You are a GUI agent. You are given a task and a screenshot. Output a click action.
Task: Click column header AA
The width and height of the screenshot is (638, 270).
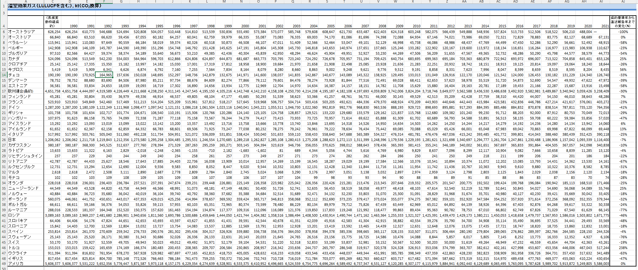[464, 2]
